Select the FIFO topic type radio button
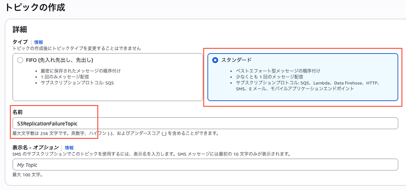Image resolution: width=406 pixels, height=190 pixels. 20,60
